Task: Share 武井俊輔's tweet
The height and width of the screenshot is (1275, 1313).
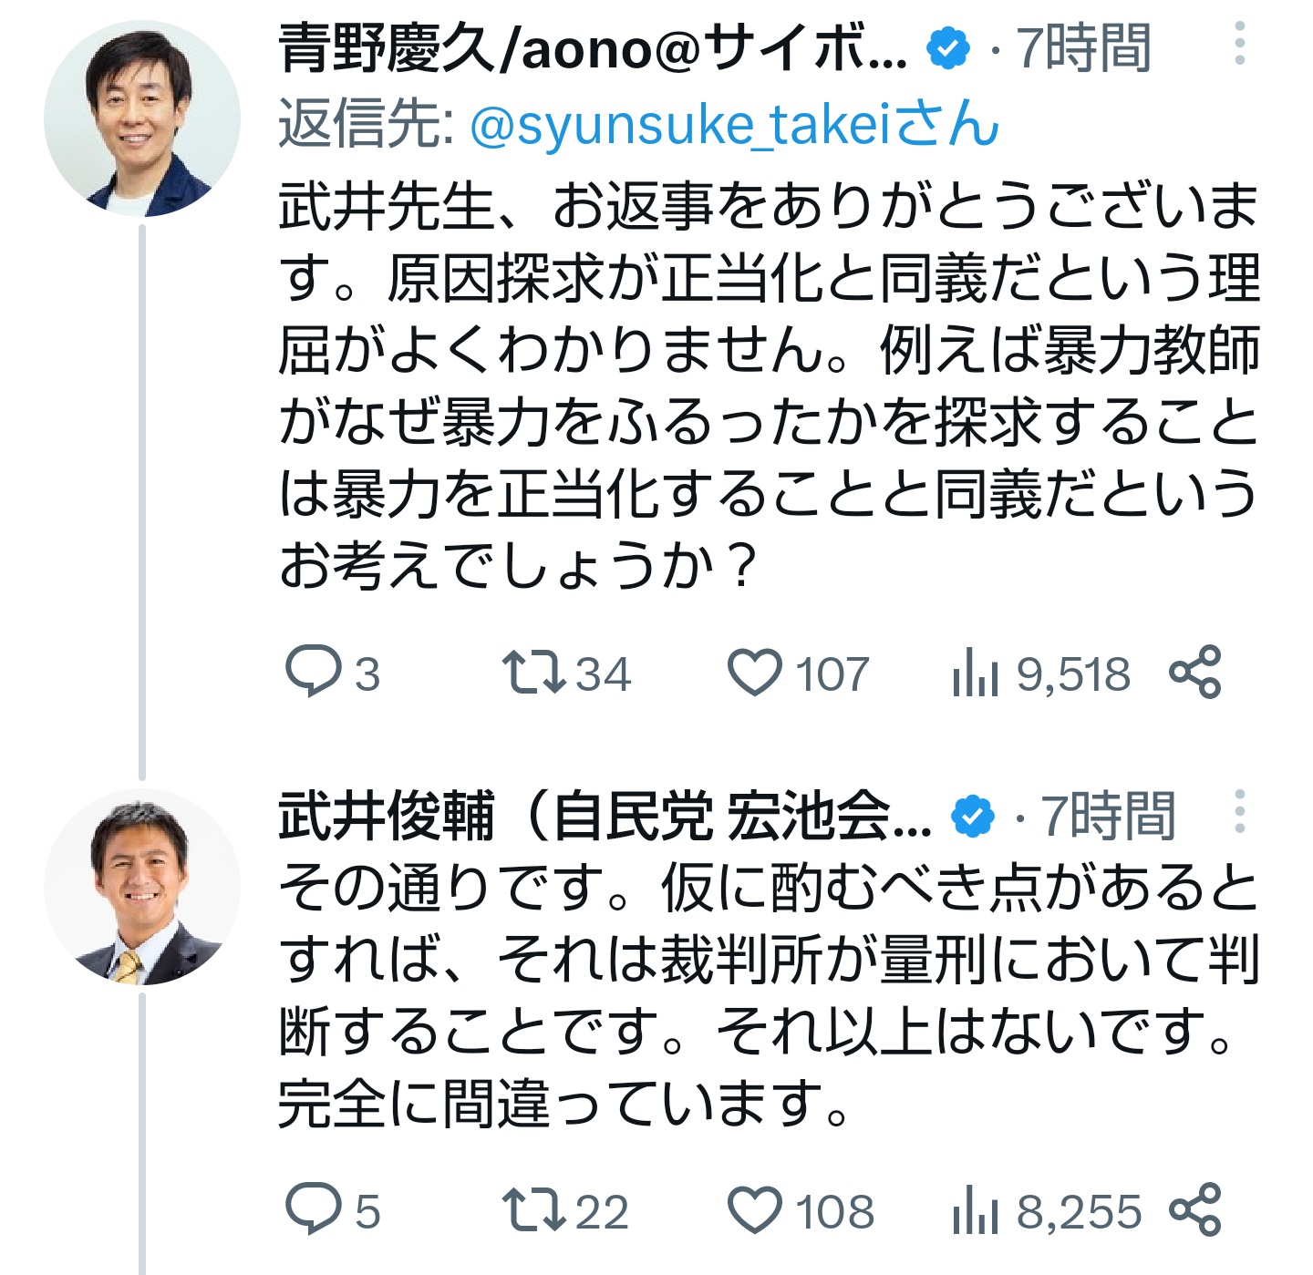Action: pyautogui.click(x=1194, y=1209)
